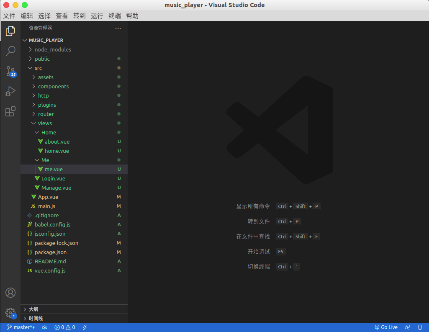Image resolution: width=429 pixels, height=332 pixels.
Task: Click the lightning bolt status icon
Action: (x=85, y=327)
